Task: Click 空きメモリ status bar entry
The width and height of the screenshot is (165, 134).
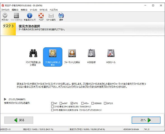Action: coord(38,129)
